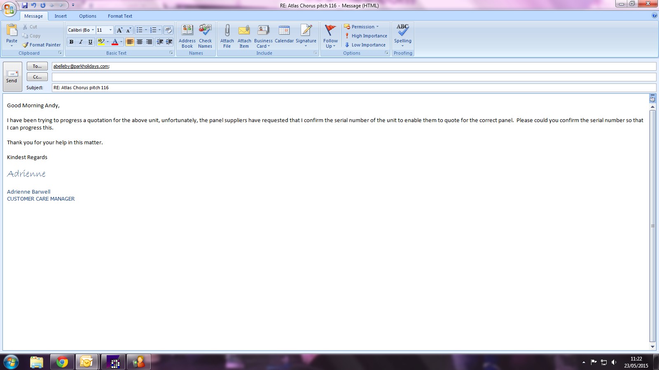Open the Follow Up flag menu
659x370 pixels.
pyautogui.click(x=330, y=36)
